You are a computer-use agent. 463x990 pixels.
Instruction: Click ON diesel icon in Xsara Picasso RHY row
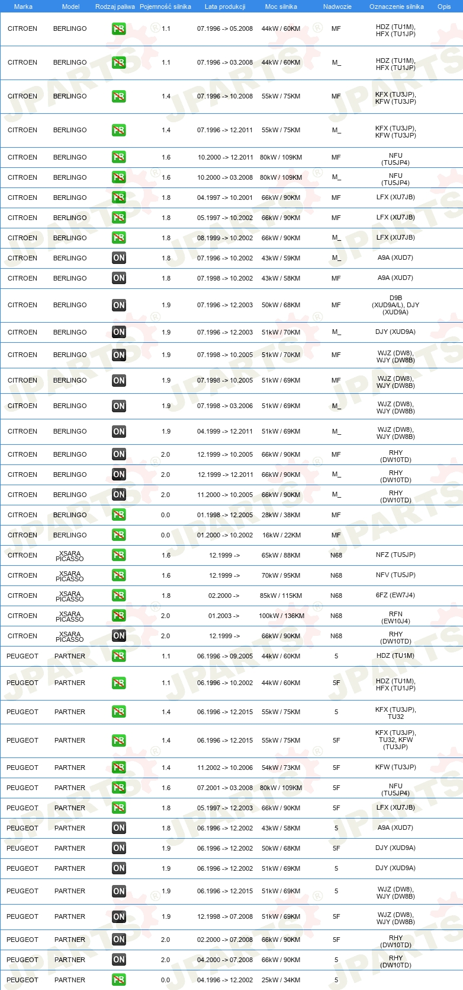tap(119, 636)
